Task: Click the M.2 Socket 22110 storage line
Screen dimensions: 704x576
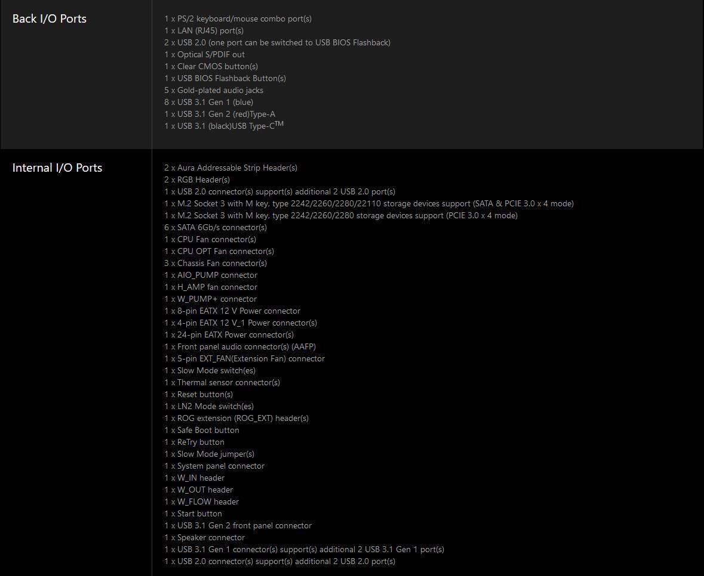Action: [x=369, y=203]
